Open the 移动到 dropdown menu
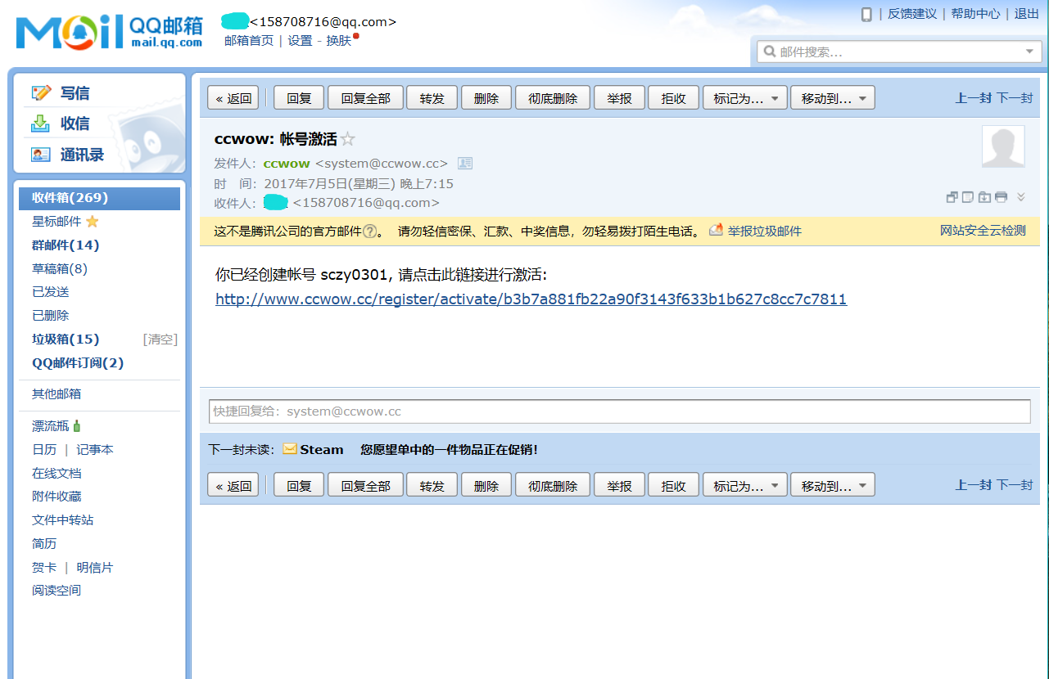The image size is (1049, 679). 832,97
